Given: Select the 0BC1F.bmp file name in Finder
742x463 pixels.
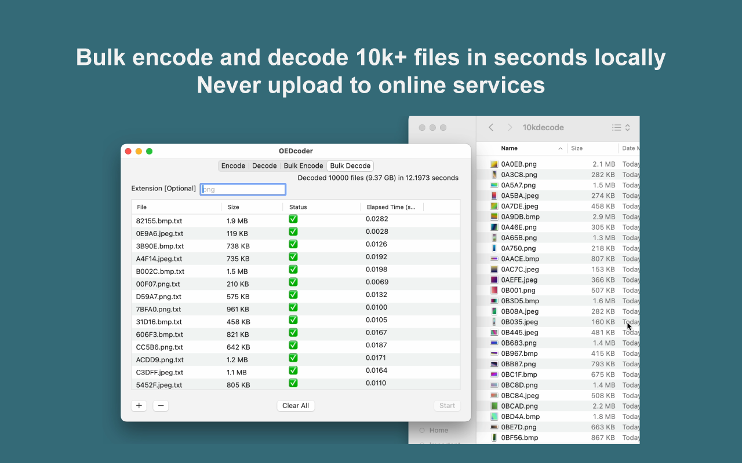Looking at the screenshot, I should [519, 374].
